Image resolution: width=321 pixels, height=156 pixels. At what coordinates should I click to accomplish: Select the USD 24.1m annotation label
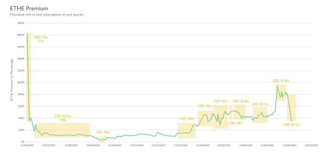coord(260,104)
